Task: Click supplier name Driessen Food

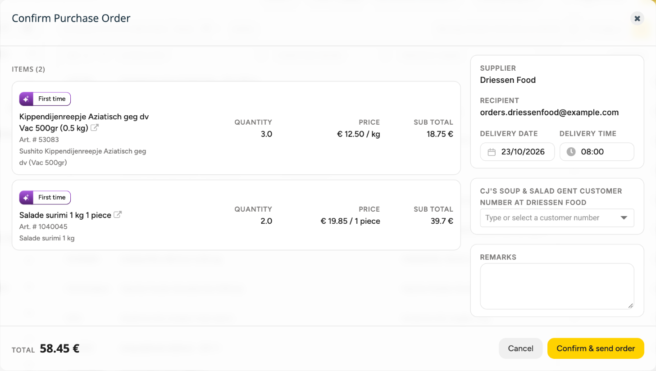Action: pos(508,80)
